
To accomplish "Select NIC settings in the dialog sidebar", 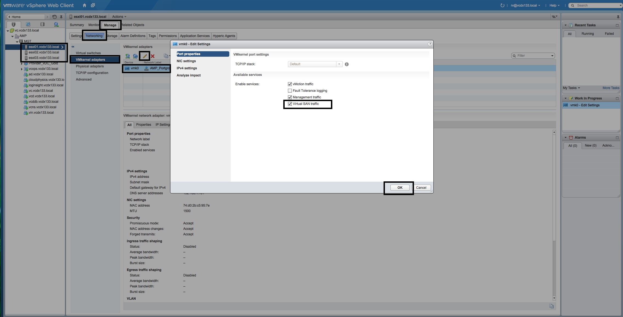I will [186, 61].
